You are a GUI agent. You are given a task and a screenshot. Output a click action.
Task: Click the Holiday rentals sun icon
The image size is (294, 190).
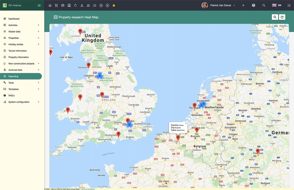coord(5,44)
